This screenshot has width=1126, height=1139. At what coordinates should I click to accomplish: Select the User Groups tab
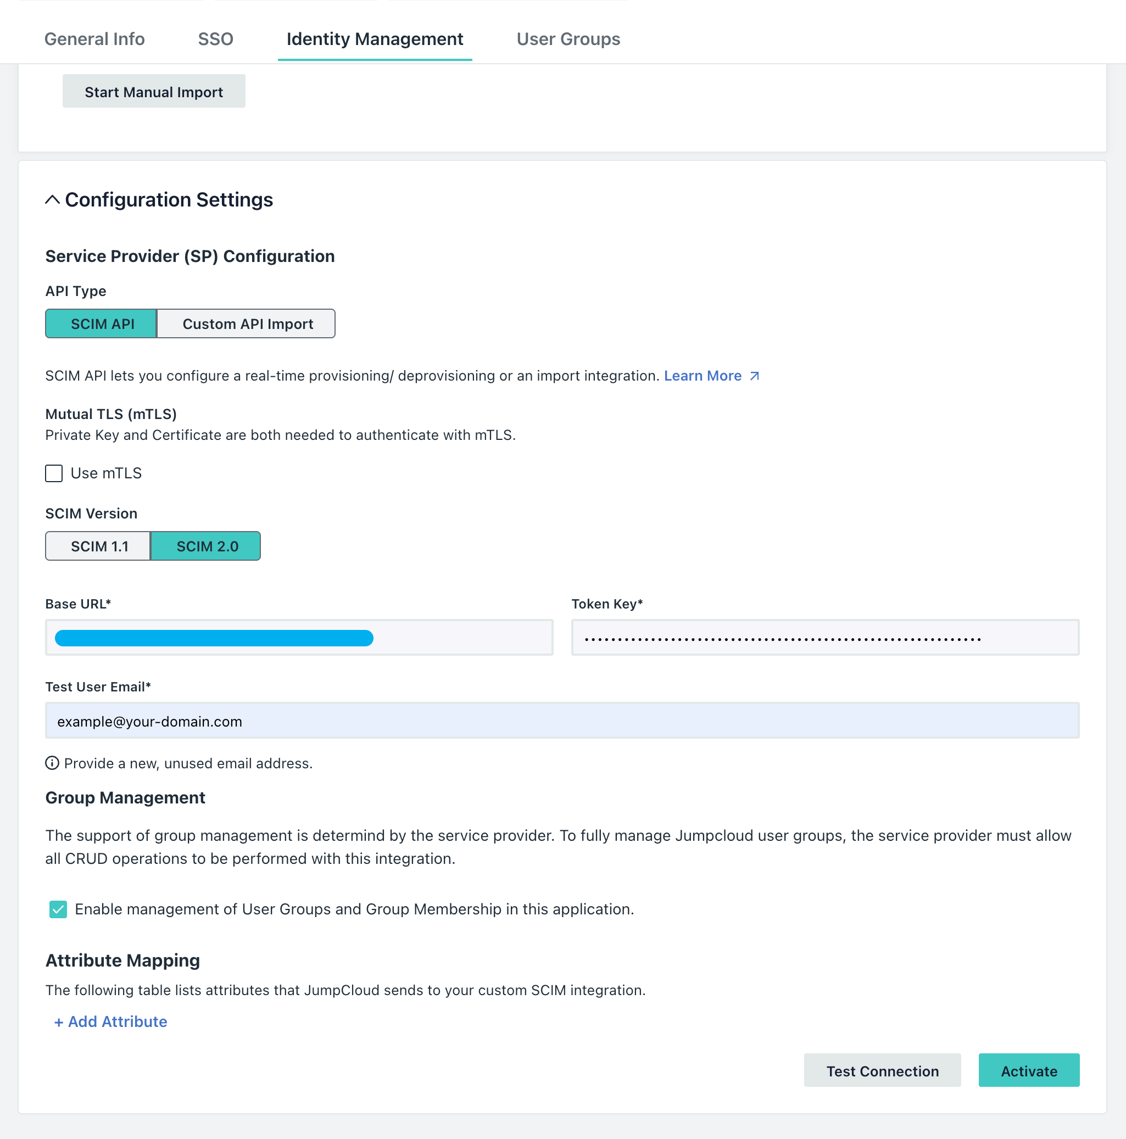pos(568,39)
